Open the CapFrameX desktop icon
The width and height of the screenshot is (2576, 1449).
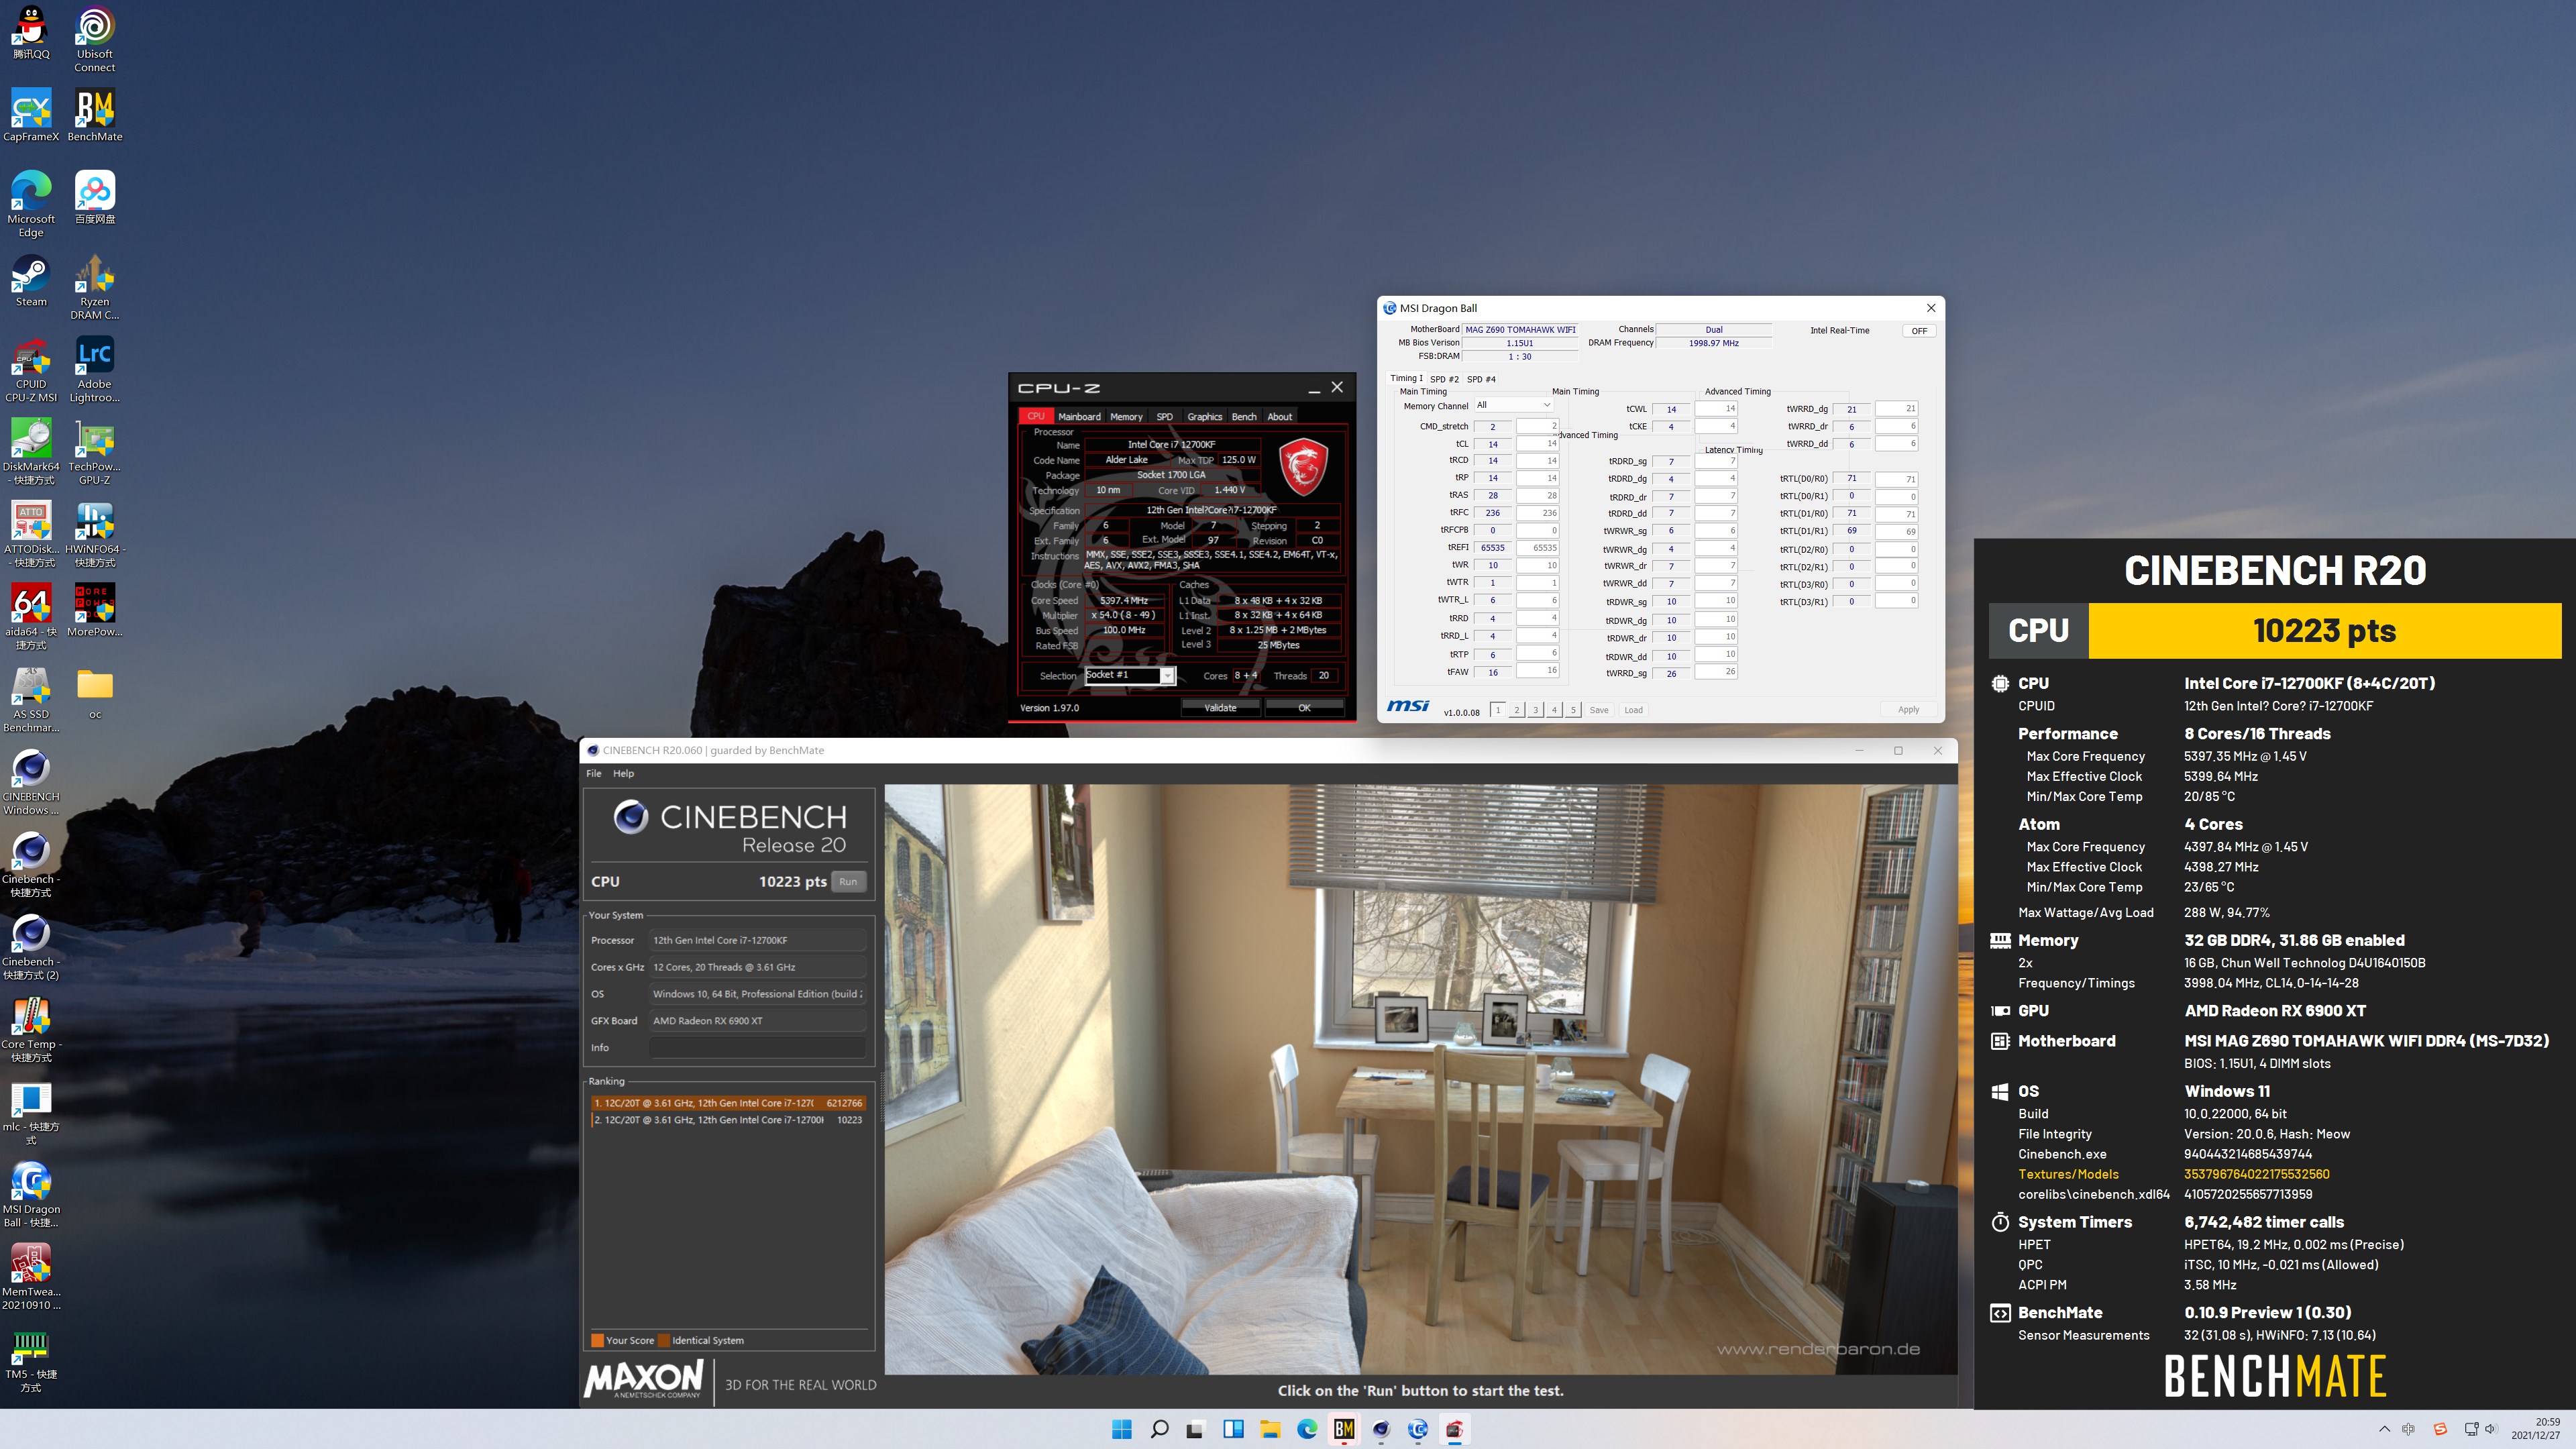pos(31,115)
